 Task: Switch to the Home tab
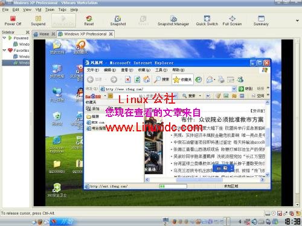coord(44,34)
